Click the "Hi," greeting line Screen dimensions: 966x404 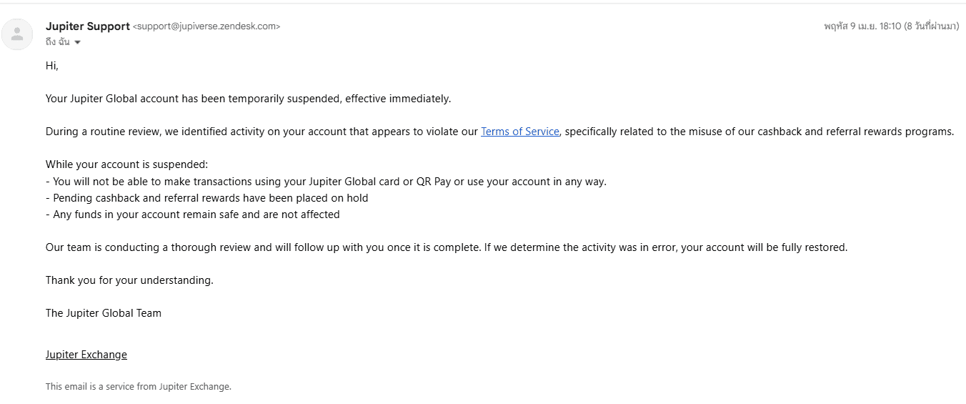[x=52, y=66]
